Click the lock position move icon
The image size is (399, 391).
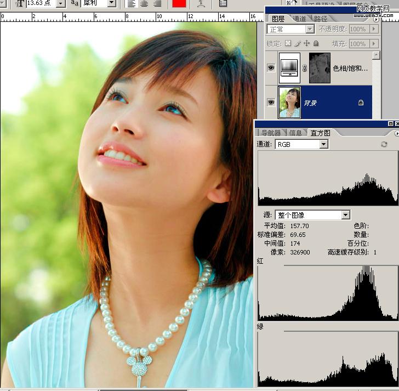pyautogui.click(x=307, y=43)
